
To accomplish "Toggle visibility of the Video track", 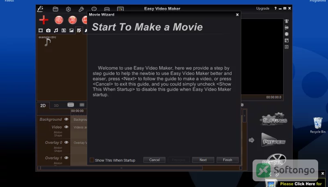I will click(x=66, y=127).
